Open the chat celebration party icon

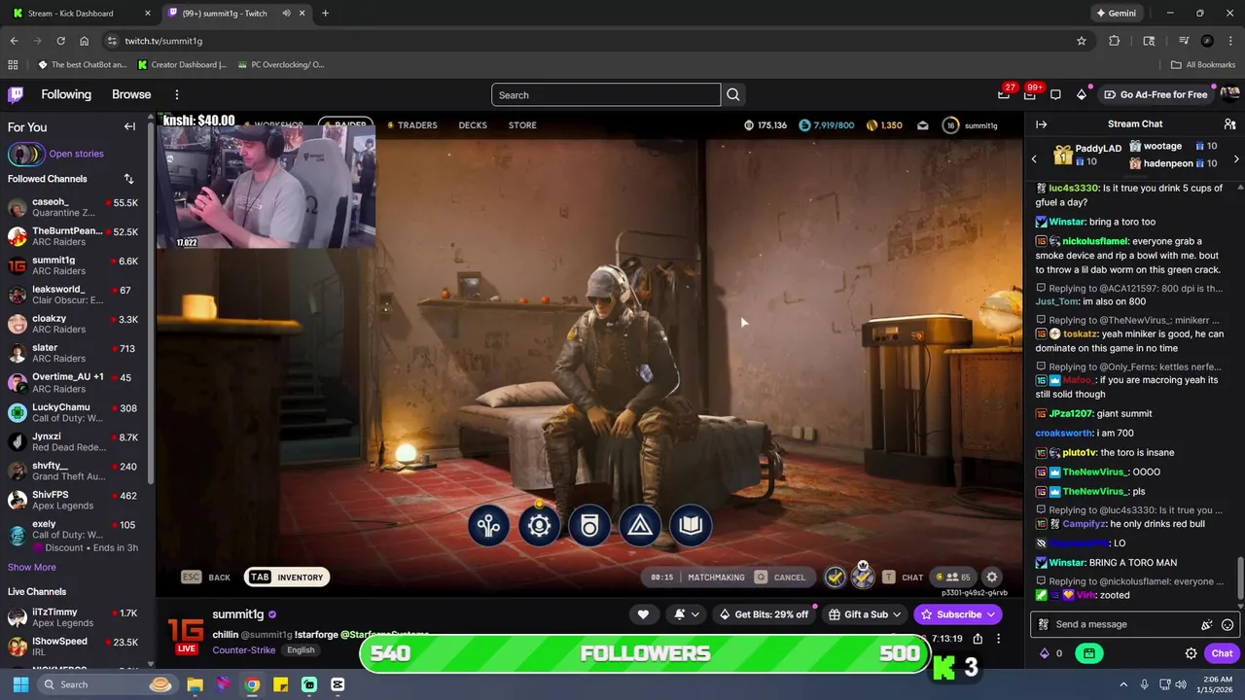(1206, 625)
